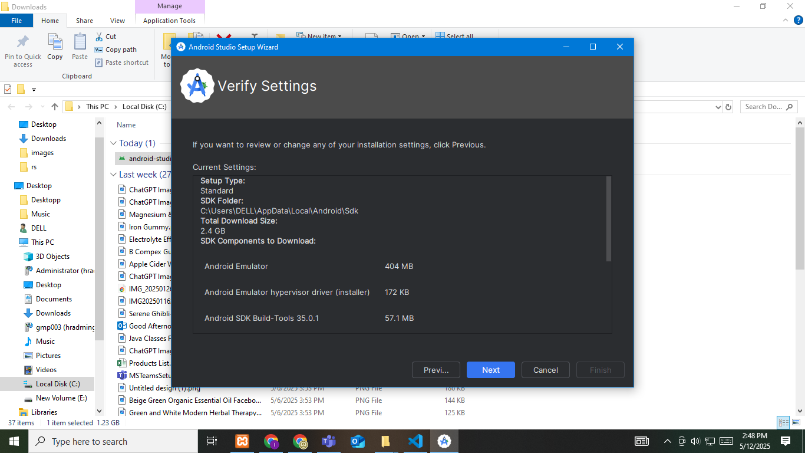The width and height of the screenshot is (805, 453).
Task: Open XAMPP from the taskbar
Action: 242,441
